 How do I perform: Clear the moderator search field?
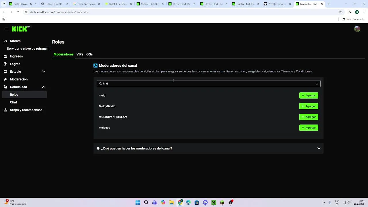(317, 84)
